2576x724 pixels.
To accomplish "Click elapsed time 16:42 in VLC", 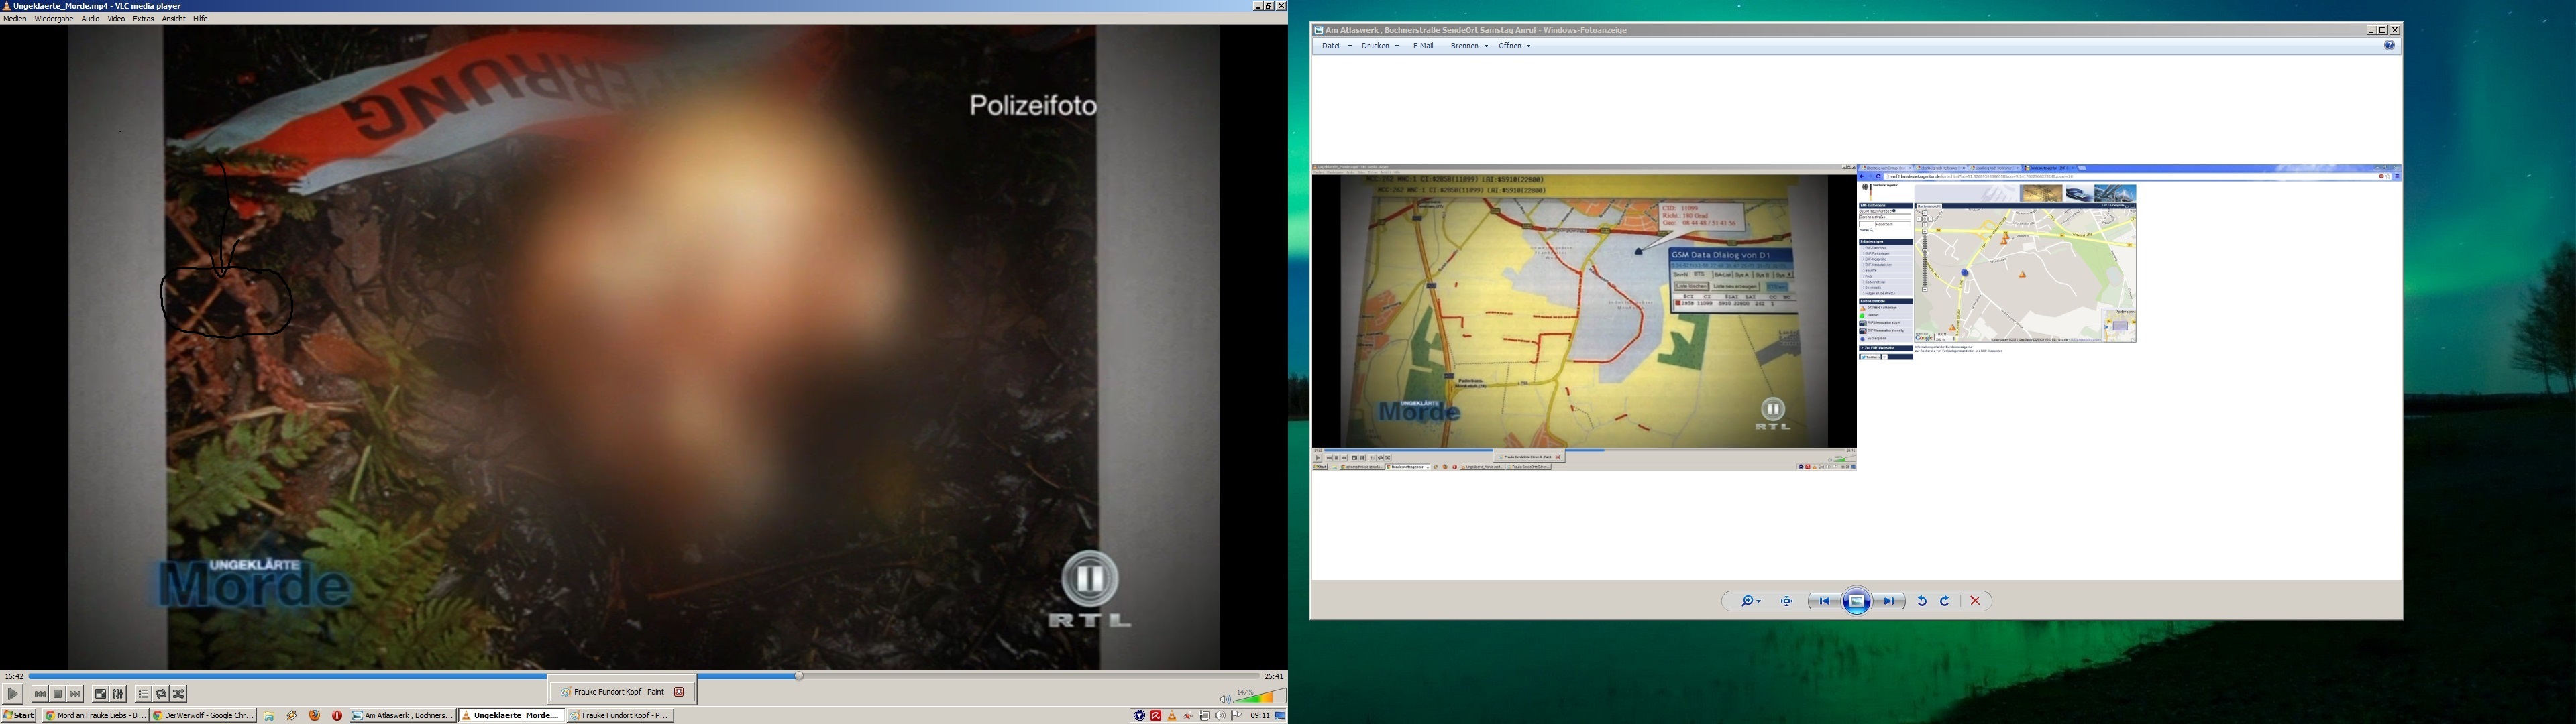I will tap(14, 677).
